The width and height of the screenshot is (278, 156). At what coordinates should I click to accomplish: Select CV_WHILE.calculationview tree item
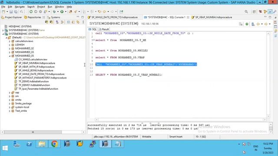(33, 59)
